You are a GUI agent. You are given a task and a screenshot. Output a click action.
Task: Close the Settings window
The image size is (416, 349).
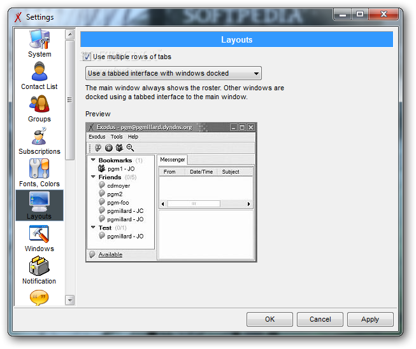tap(384, 14)
